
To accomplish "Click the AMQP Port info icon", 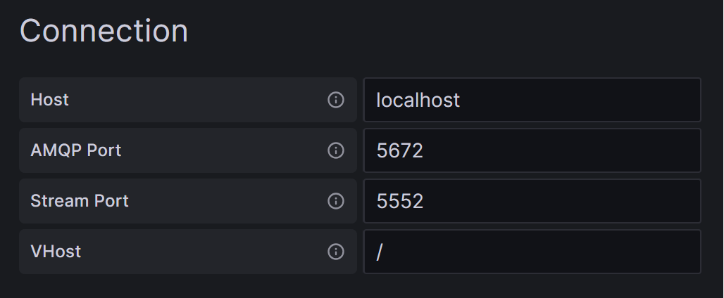I will pos(336,150).
